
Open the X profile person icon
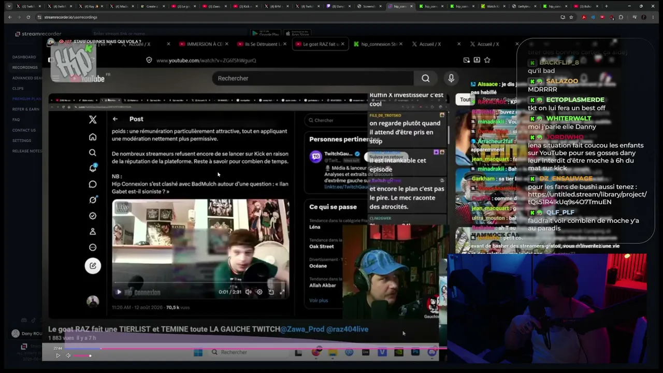click(93, 231)
